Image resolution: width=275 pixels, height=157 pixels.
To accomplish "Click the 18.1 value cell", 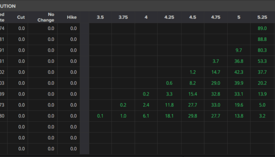I will pyautogui.click(x=169, y=116).
